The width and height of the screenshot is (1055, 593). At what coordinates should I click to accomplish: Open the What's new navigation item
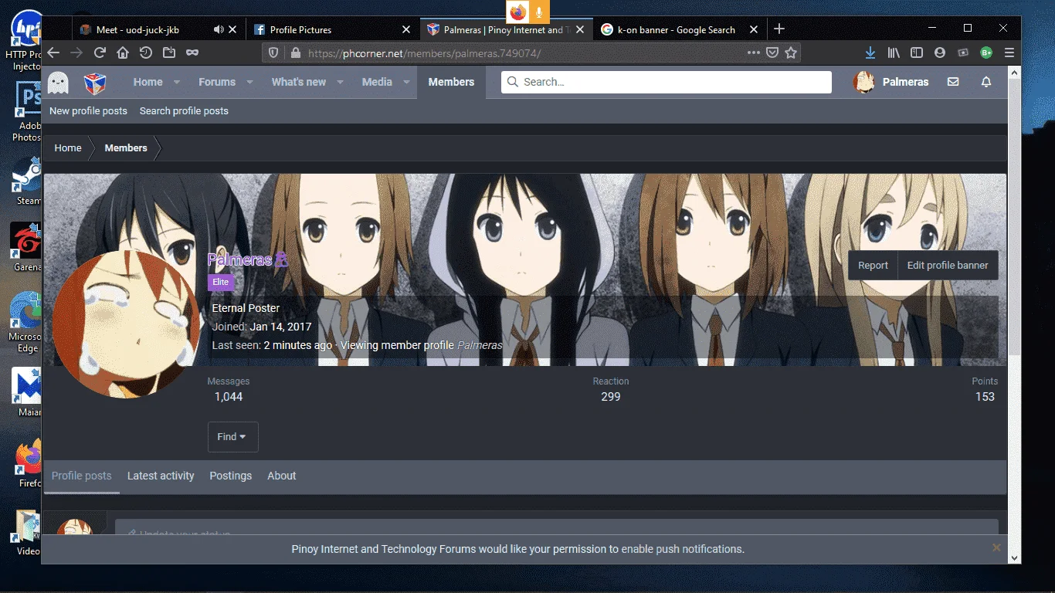click(x=299, y=82)
